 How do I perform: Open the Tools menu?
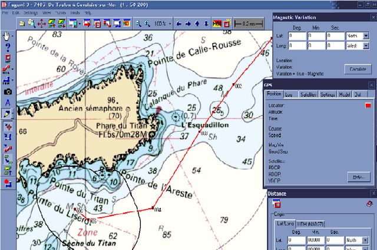(x=75, y=12)
